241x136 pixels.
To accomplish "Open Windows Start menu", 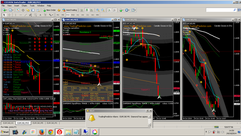I will 5,132.
